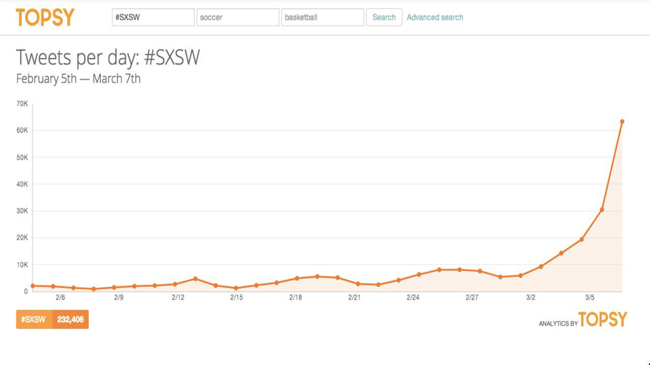Click the 2/6 date label on the axis
The height and width of the screenshot is (365, 650).
point(60,298)
